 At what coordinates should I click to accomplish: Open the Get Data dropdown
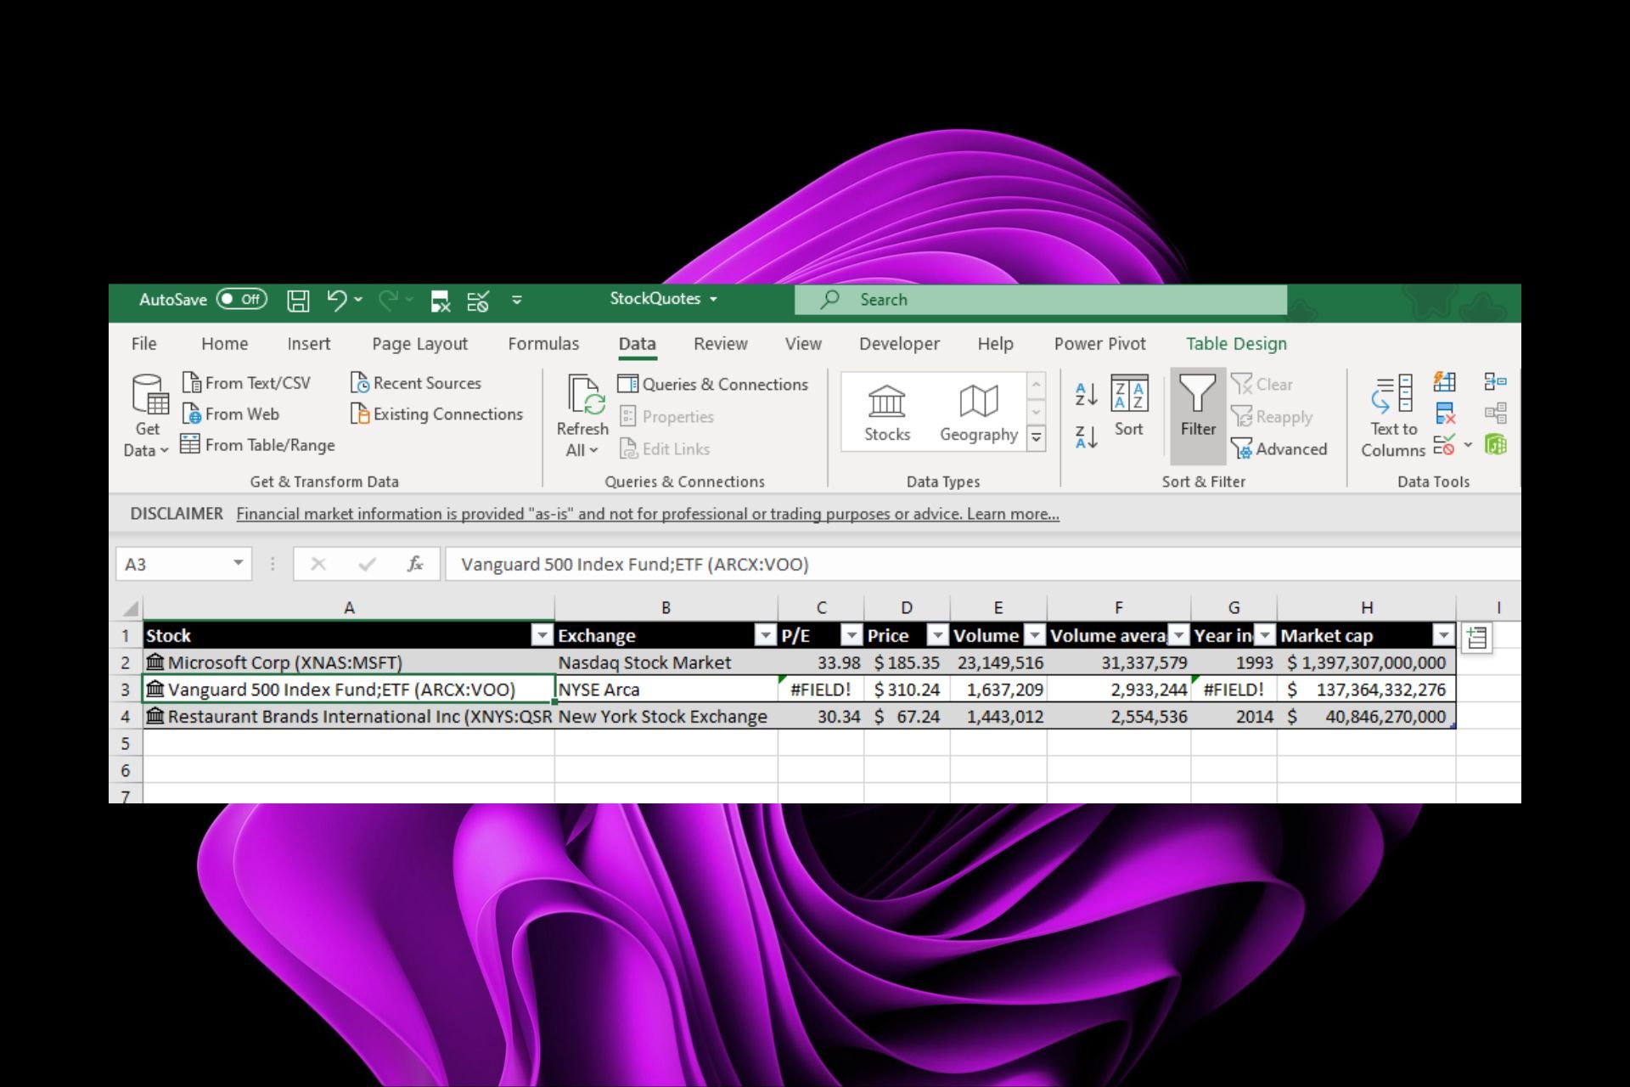pos(147,416)
